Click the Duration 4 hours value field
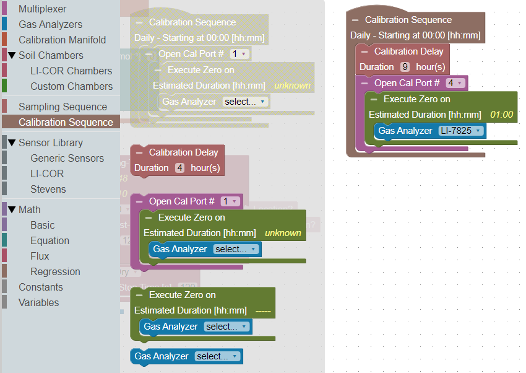Viewport: 526px width, 373px height. (179, 168)
